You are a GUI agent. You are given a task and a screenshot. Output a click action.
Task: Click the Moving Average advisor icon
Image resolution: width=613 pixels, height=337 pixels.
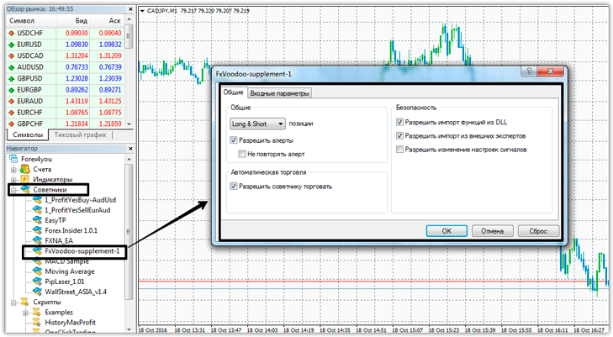coord(36,271)
